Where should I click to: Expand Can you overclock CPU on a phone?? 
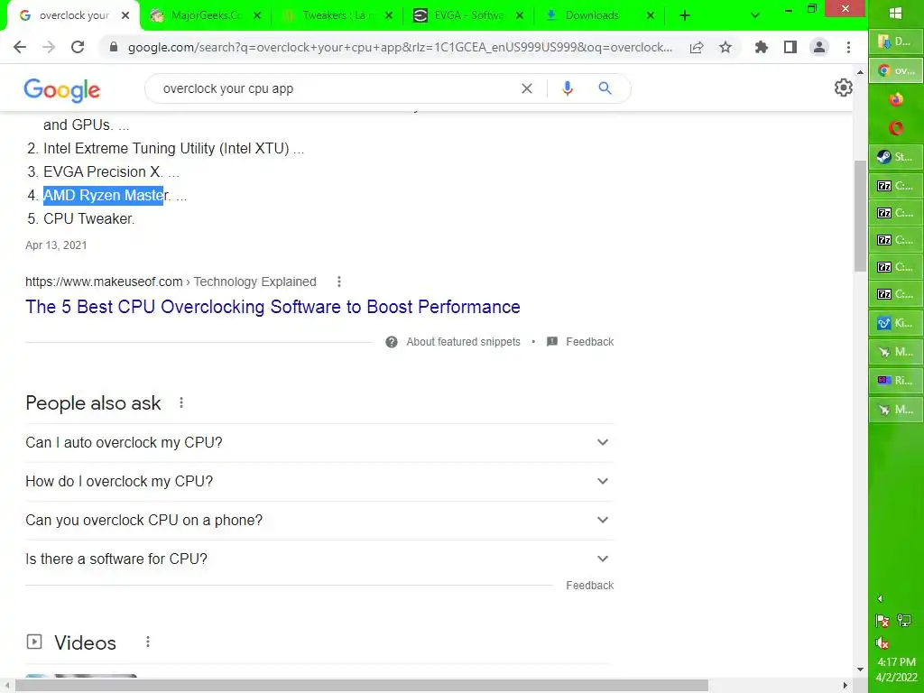pos(319,521)
